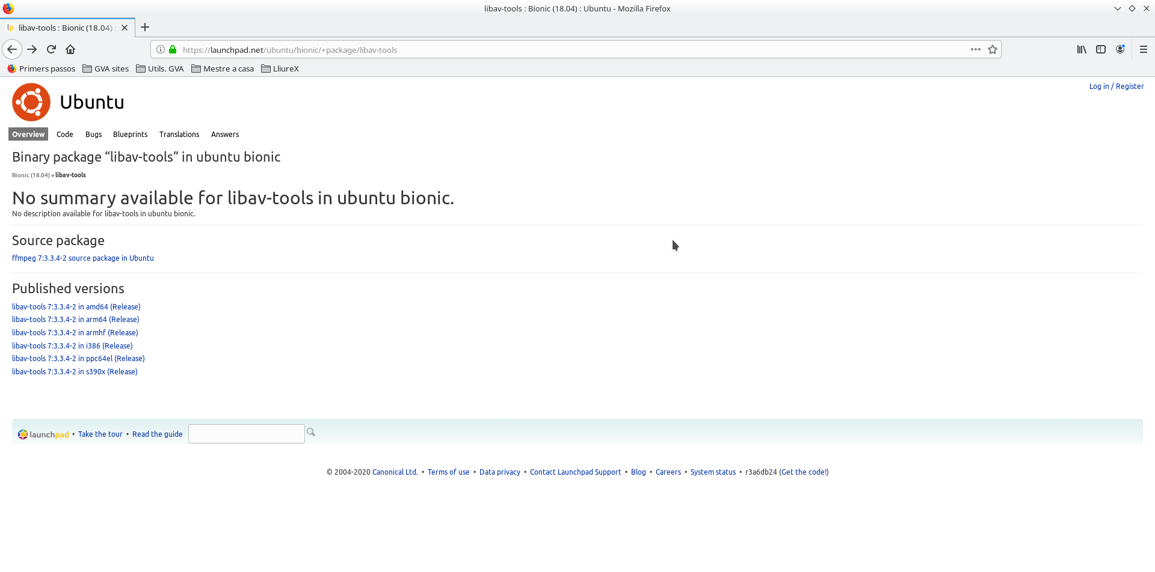Open the Careers footer link
The height and width of the screenshot is (572, 1155).
[668, 472]
